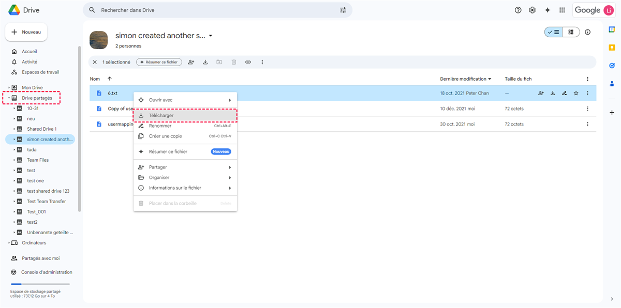Click the Nouveau button
The image size is (621, 308).
[26, 32]
